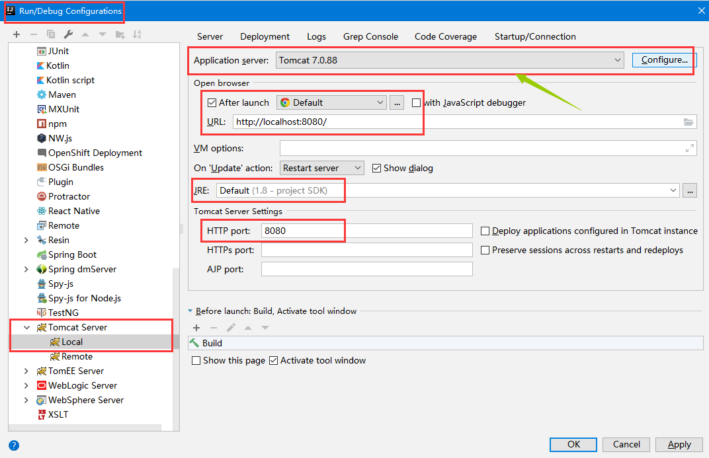Collapse Before launch section triangle

tap(190, 311)
